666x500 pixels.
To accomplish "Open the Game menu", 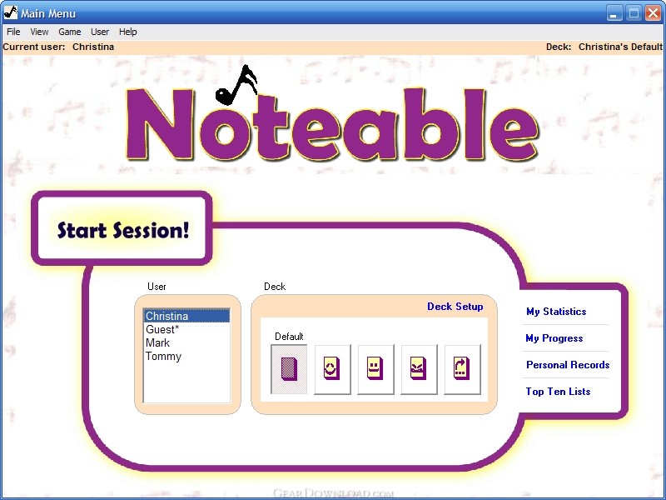I will [x=70, y=32].
